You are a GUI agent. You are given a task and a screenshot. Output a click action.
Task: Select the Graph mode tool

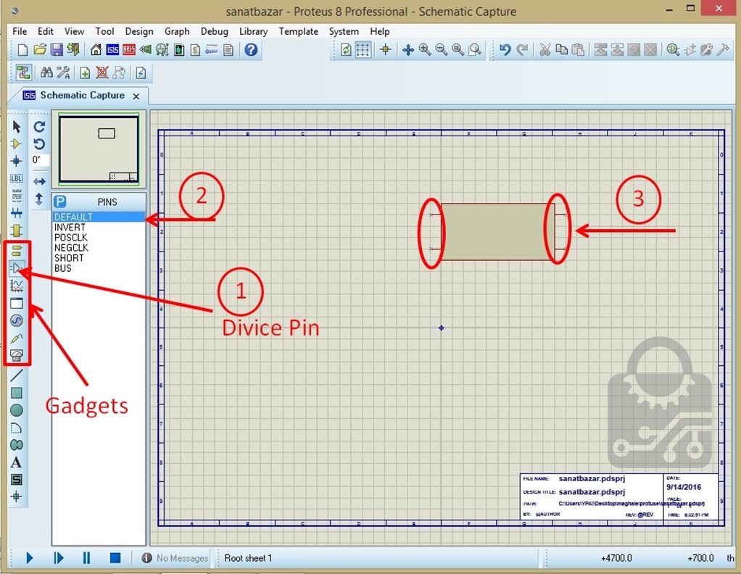17,286
